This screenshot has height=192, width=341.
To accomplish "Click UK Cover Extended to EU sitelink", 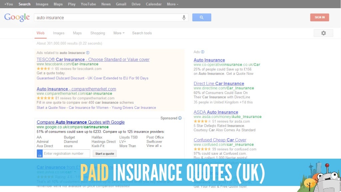I will [x=118, y=78].
